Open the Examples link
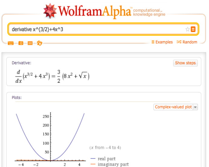209x167 pixels. coord(162,42)
